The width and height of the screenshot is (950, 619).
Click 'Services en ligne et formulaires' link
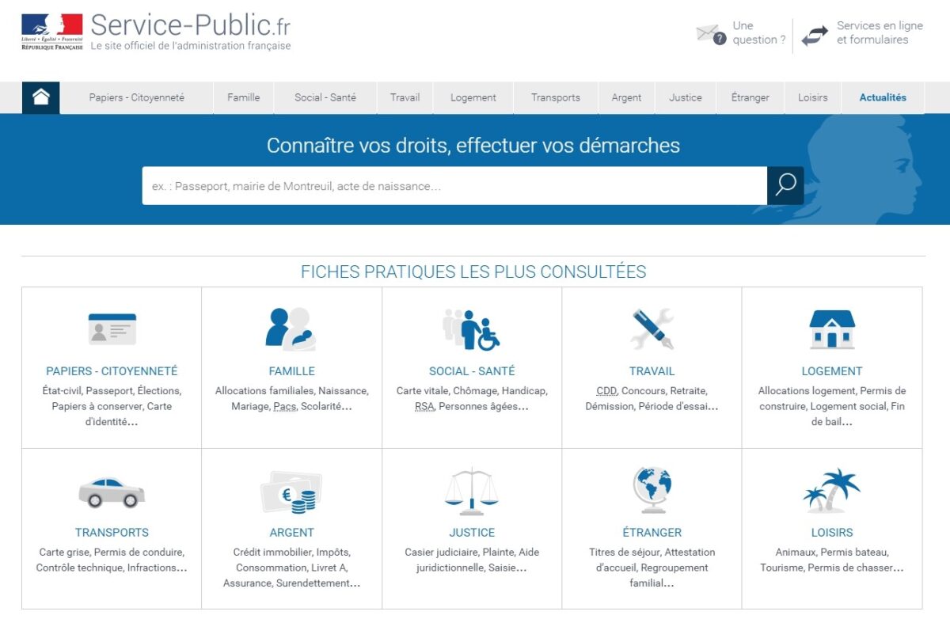click(880, 33)
